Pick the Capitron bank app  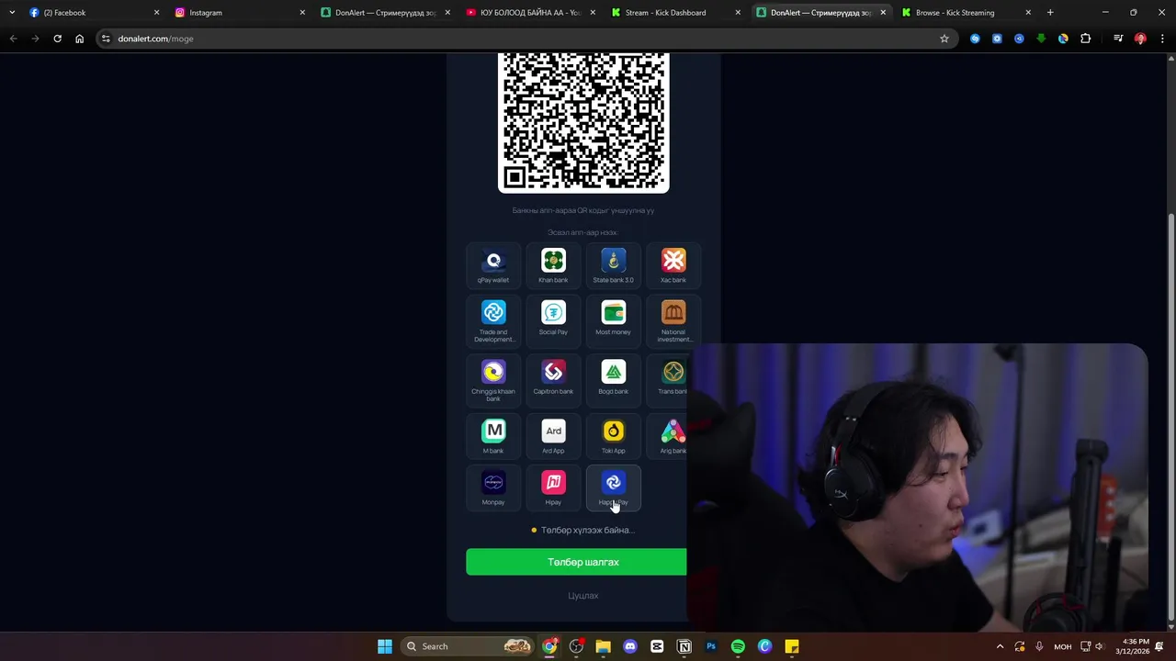[x=553, y=380]
